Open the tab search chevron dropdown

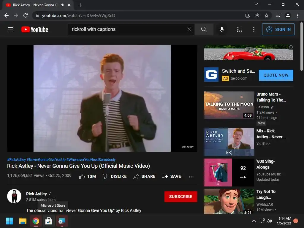256,4
